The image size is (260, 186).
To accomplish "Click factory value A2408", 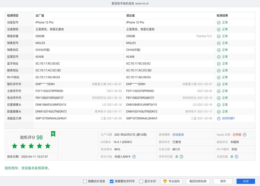I will [40, 57].
